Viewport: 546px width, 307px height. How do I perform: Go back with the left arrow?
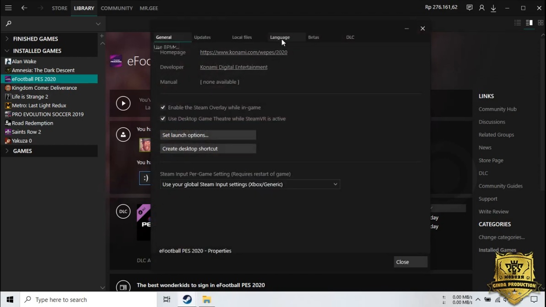coord(24,8)
